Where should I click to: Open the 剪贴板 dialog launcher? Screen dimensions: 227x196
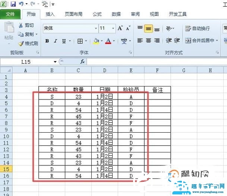(38, 53)
